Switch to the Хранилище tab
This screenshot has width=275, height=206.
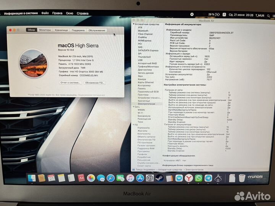tap(61, 30)
